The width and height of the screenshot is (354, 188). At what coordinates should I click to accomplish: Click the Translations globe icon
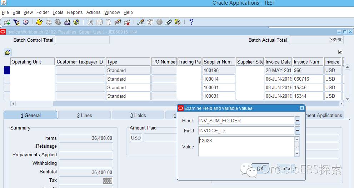[159, 22]
